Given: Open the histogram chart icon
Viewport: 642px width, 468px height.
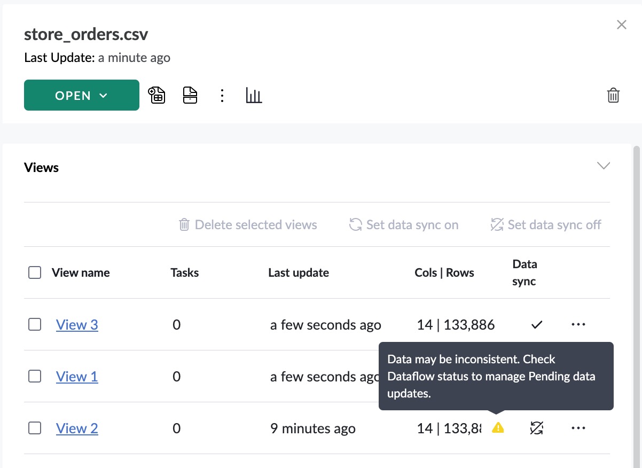Looking at the screenshot, I should click(x=254, y=95).
